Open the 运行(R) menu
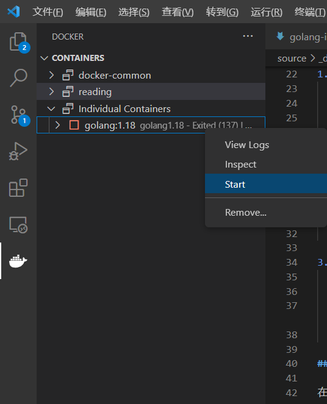 click(267, 12)
